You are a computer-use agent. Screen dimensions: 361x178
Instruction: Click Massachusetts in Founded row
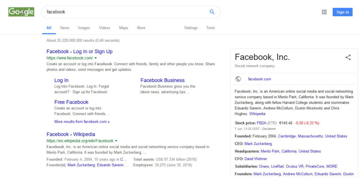pos(310,136)
